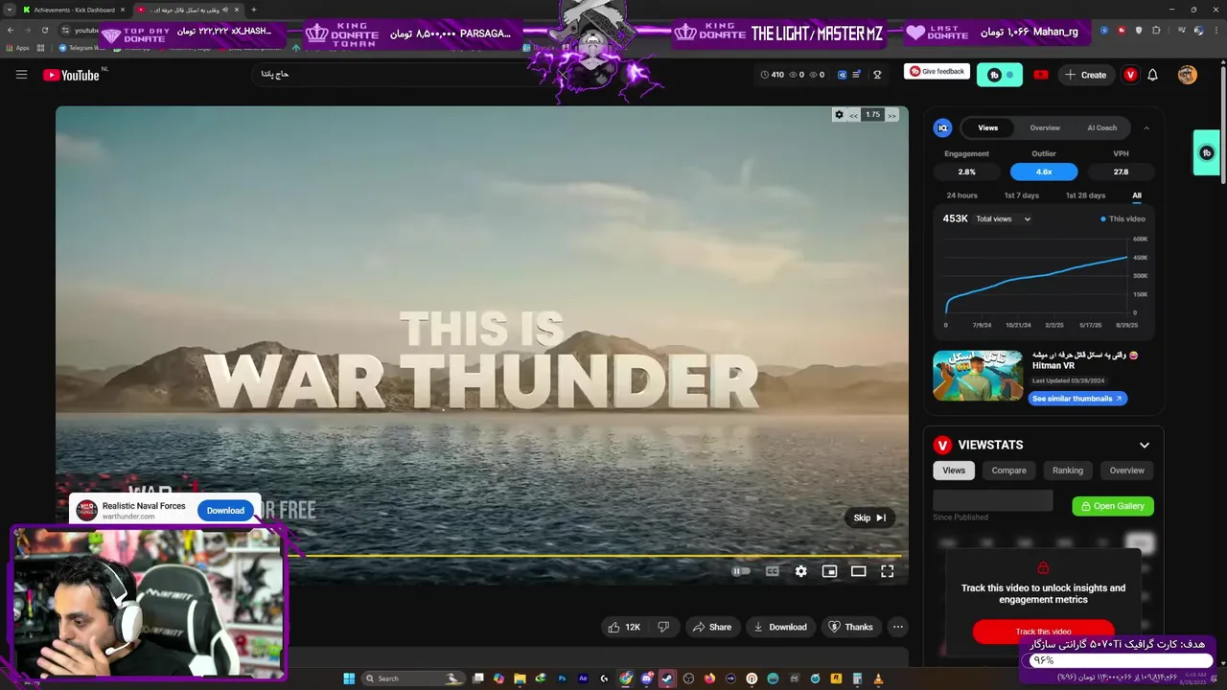
Task: Click the Create button in header
Action: pos(1085,75)
